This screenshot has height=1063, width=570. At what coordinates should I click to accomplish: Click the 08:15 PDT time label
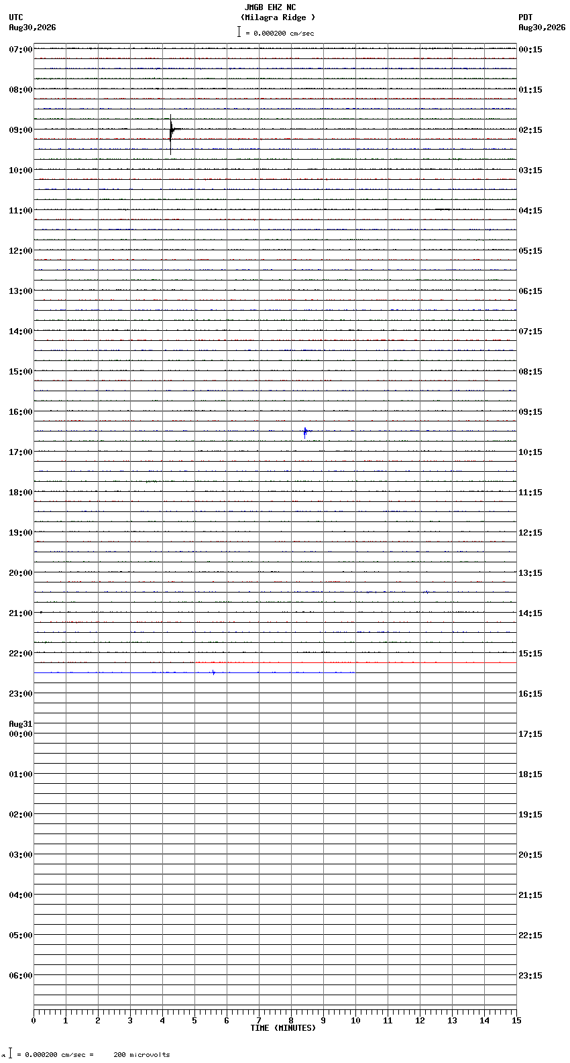(x=530, y=372)
